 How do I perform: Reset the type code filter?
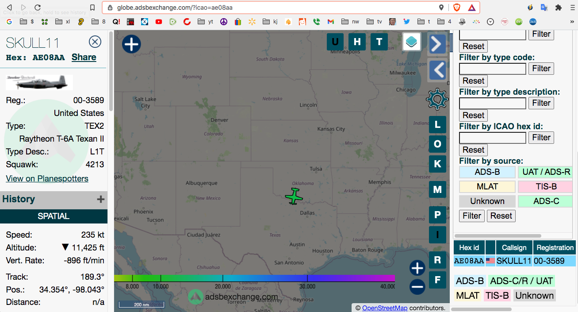click(x=474, y=81)
